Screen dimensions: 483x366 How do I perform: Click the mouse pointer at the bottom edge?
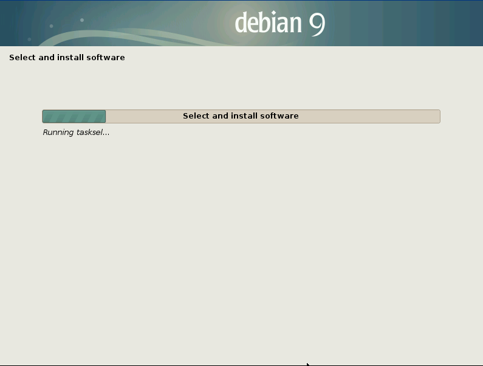[x=308, y=364]
